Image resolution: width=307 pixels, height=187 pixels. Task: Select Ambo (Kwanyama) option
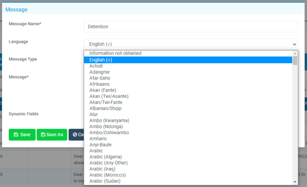click(109, 120)
